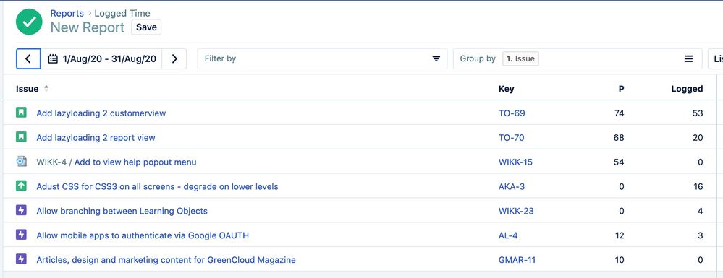Open Articles, design and marketing content issue
The height and width of the screenshot is (278, 723).
click(166, 260)
